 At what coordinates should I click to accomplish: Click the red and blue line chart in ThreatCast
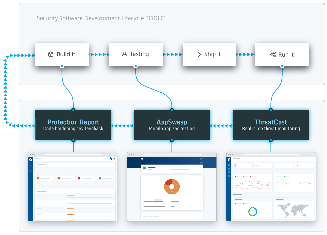click(x=253, y=184)
